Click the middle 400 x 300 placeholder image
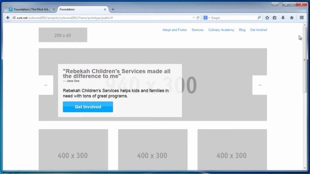 tap(153, 149)
